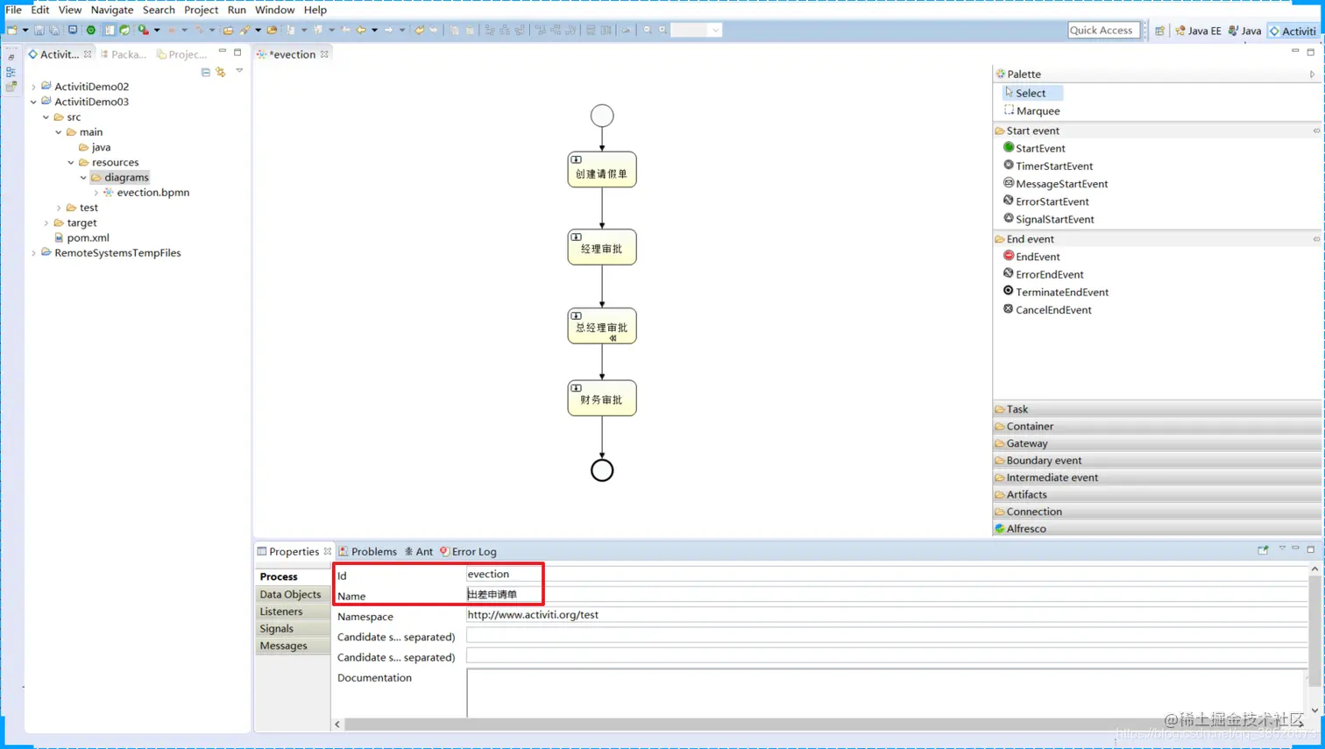
Task: Expand the Boundary event palette drawer
Action: coord(1157,460)
